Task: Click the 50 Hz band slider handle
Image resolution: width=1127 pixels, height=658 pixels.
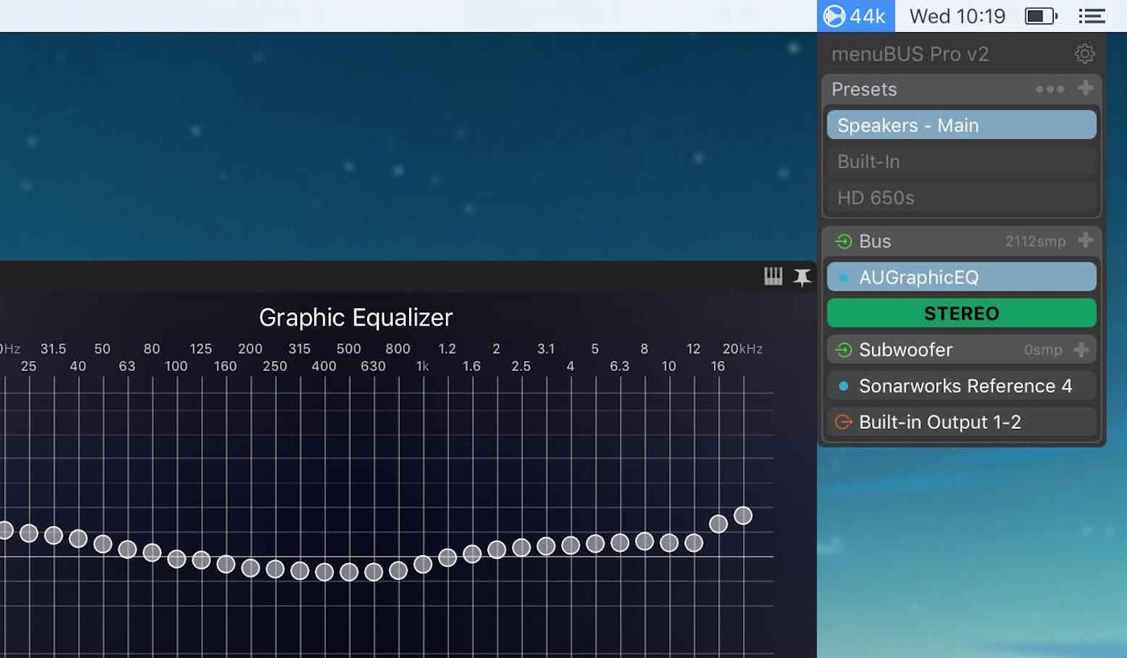Action: coord(102,544)
